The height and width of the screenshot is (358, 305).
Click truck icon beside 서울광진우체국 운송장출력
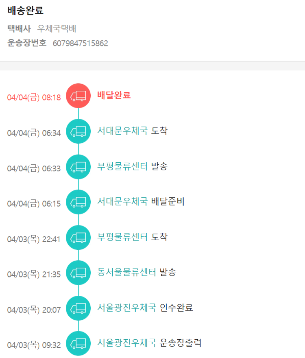[x=78, y=343]
